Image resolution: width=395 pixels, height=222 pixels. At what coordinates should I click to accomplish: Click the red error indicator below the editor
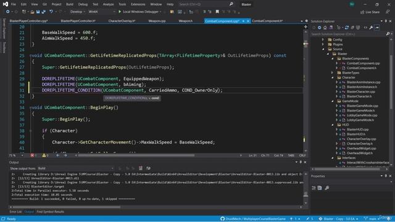(x=33, y=155)
